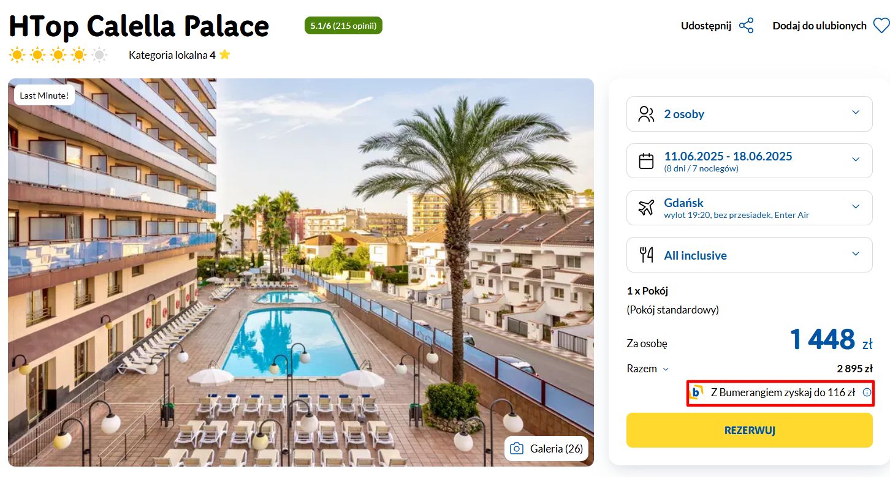Click the share icon next to Udostępnij
This screenshot has height=477, width=890.
(x=746, y=26)
